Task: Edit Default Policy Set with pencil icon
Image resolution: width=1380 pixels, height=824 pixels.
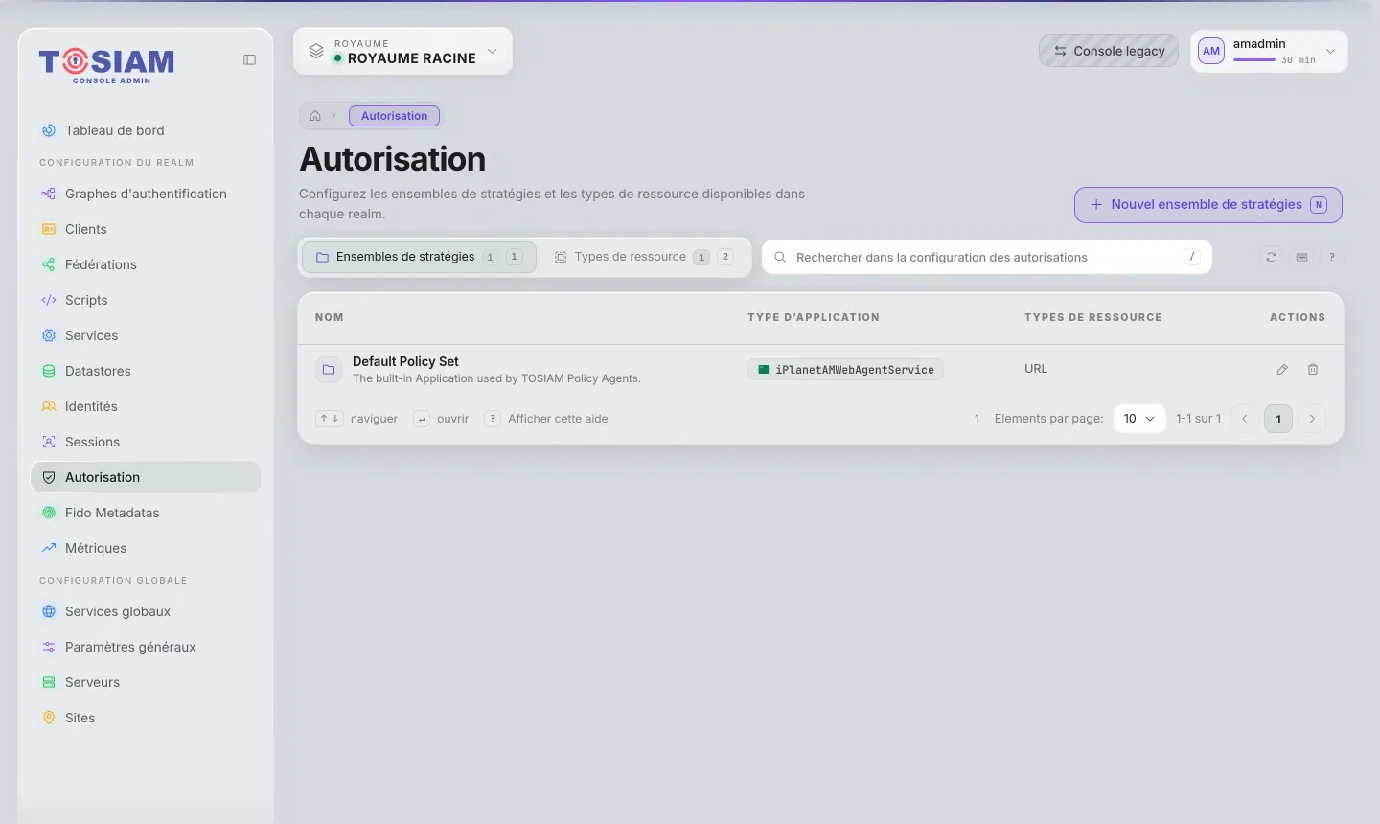Action: 1282,370
